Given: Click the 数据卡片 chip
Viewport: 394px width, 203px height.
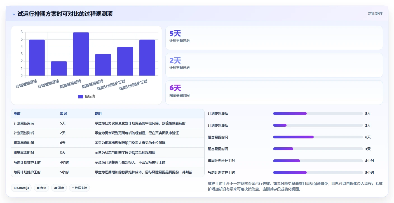Looking at the screenshot, I should pyautogui.click(x=79, y=188).
